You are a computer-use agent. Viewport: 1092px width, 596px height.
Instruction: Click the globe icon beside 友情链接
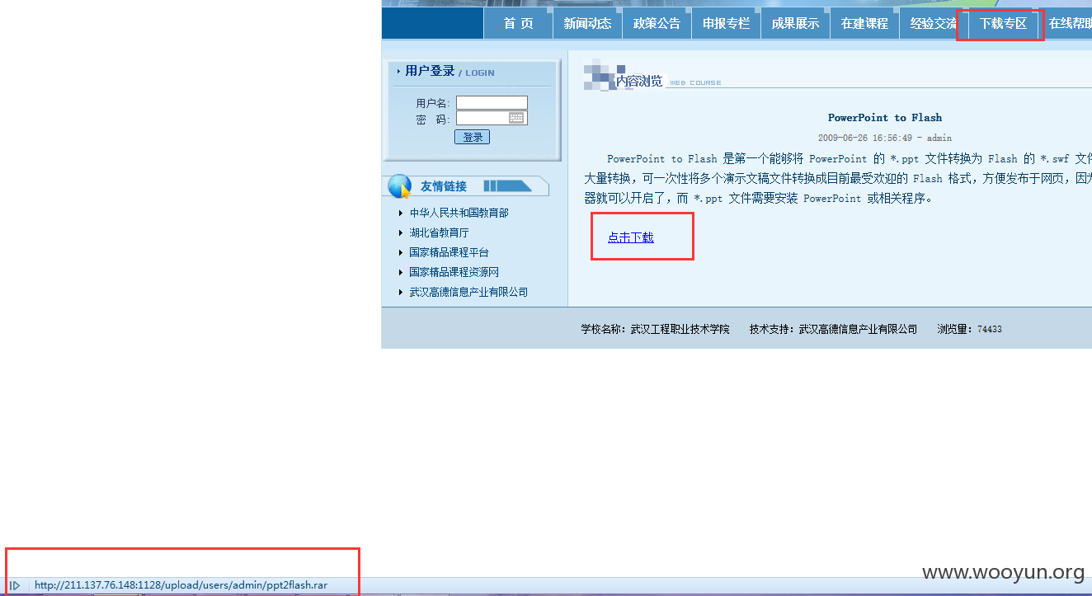point(399,186)
